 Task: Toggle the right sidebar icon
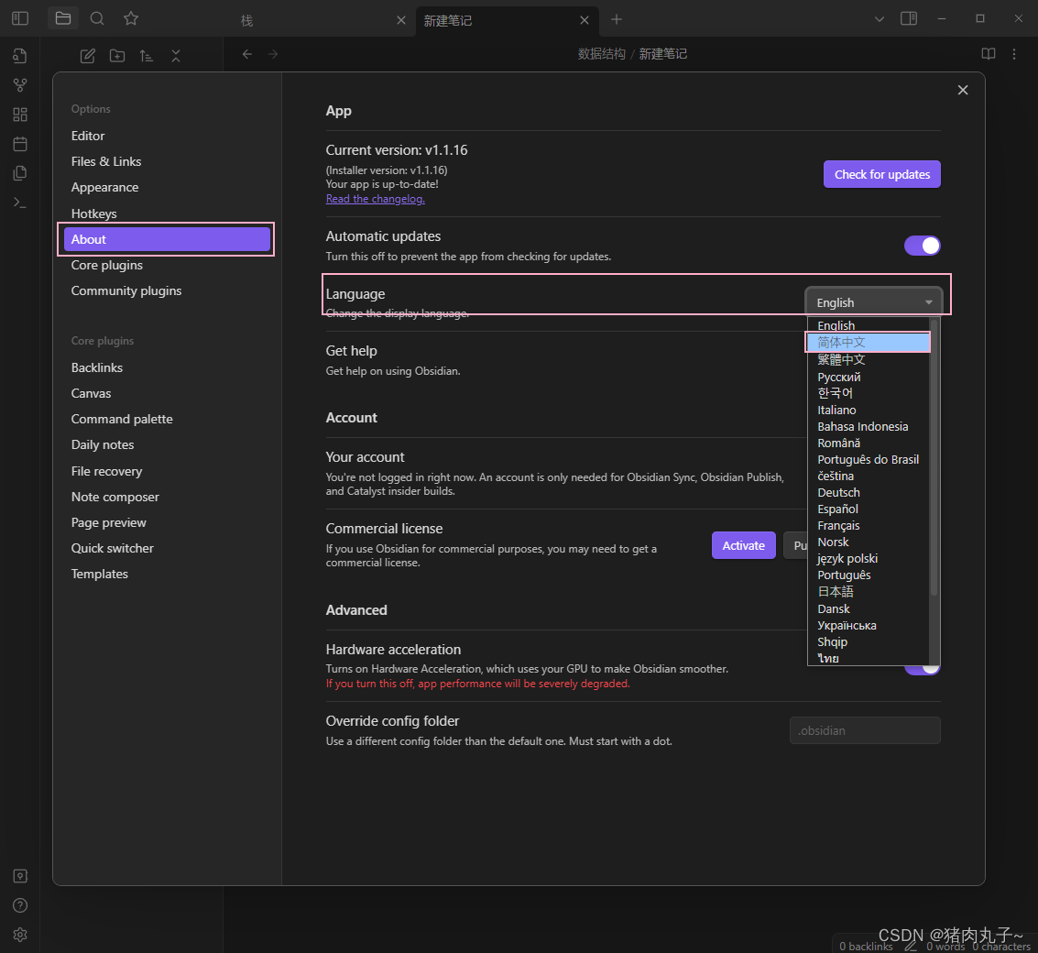coord(909,18)
